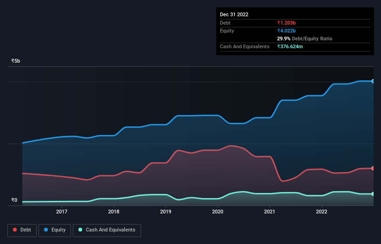
Task: Click the 2020 x-axis label
Action: 218,212
